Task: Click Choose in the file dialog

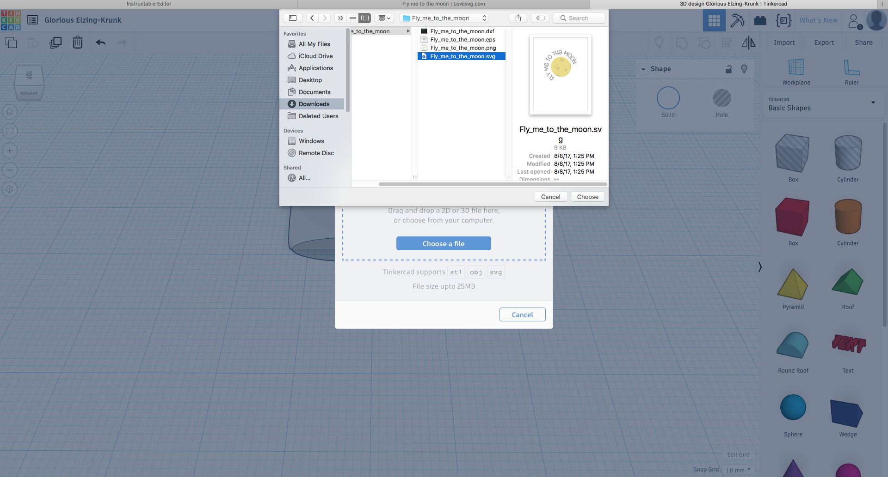Action: pos(587,197)
